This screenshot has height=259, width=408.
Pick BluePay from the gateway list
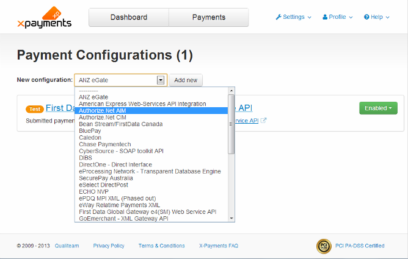pos(151,131)
